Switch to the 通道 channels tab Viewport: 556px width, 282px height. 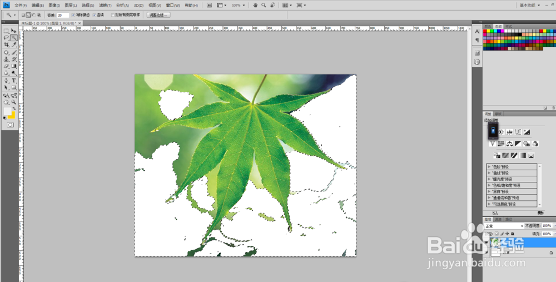tap(498, 219)
